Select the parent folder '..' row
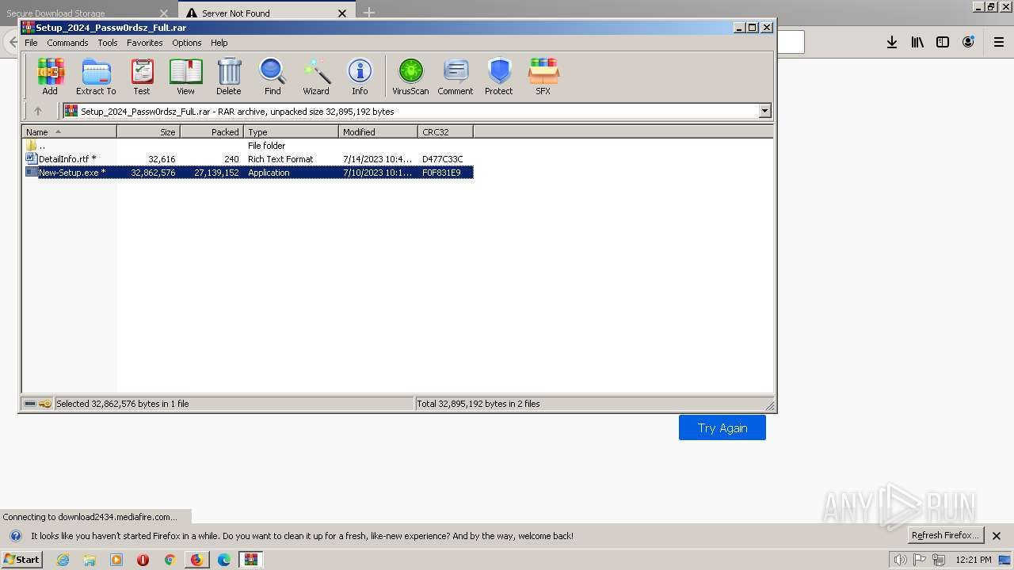Screen dimensions: 1014x570 (x=247, y=146)
